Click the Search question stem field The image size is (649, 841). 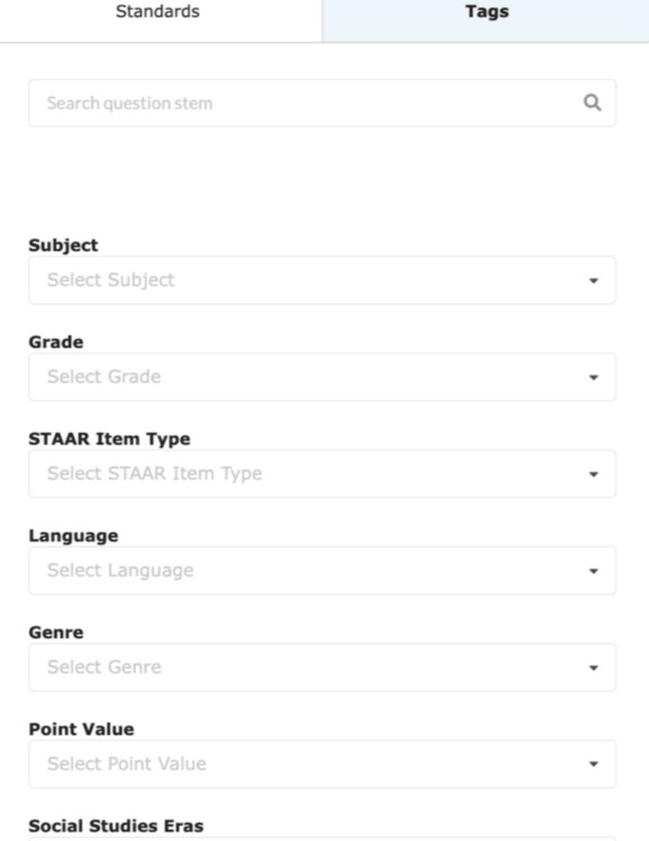(x=306, y=103)
